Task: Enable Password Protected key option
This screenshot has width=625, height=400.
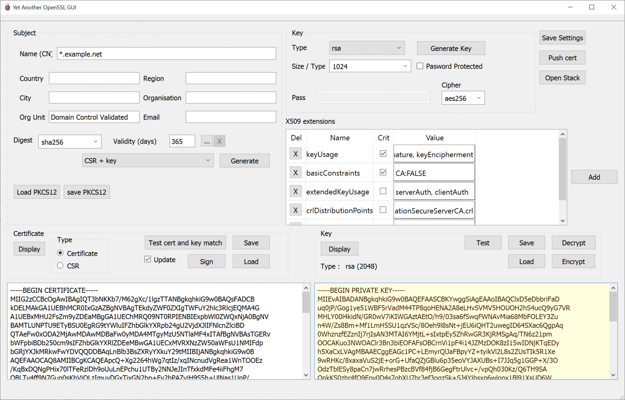Action: (420, 66)
